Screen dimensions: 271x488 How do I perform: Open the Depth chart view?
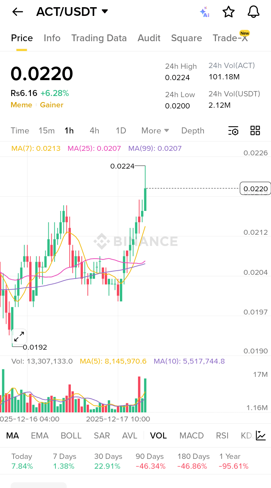(x=193, y=131)
